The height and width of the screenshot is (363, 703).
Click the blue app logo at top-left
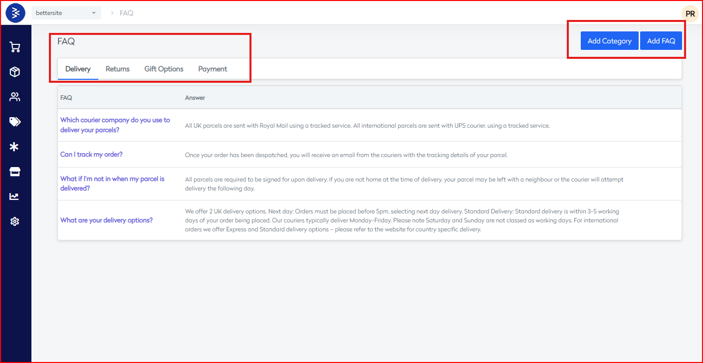click(15, 13)
